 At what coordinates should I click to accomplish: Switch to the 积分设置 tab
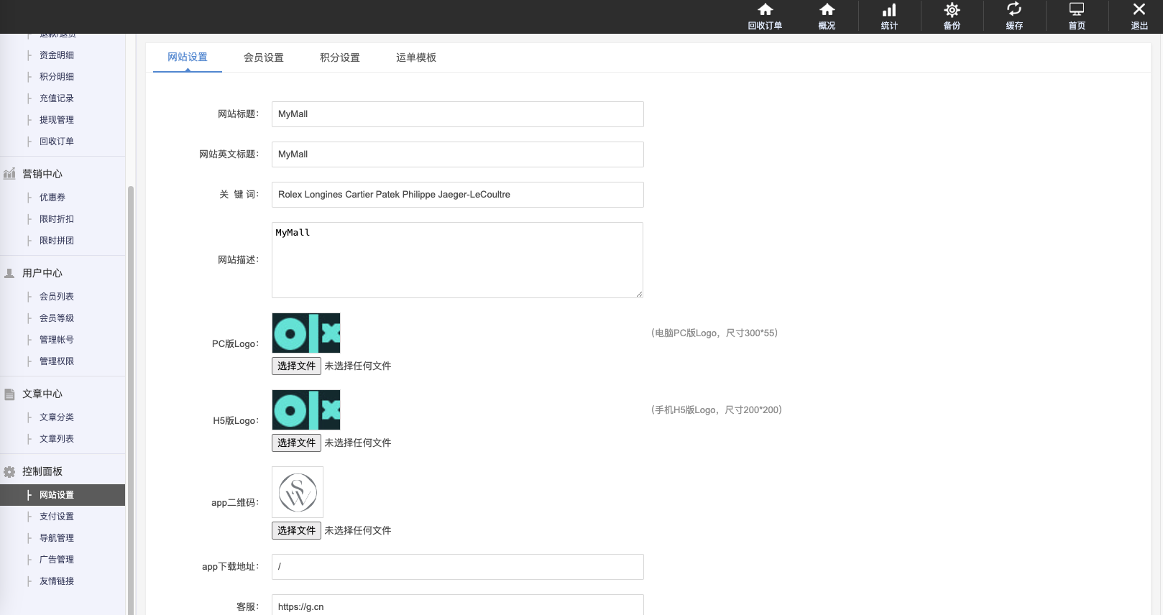(x=340, y=57)
